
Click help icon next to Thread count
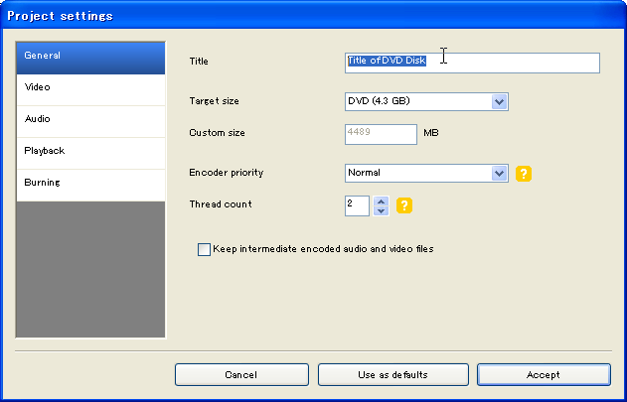(x=404, y=205)
